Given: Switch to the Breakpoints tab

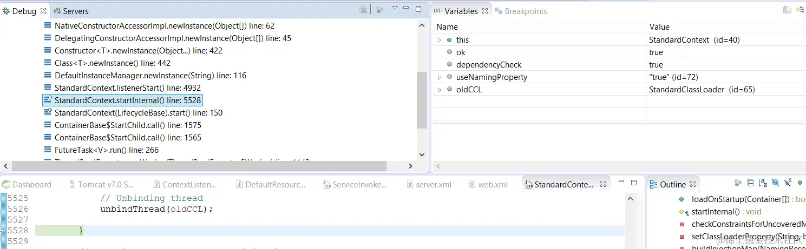Looking at the screenshot, I should (x=521, y=11).
